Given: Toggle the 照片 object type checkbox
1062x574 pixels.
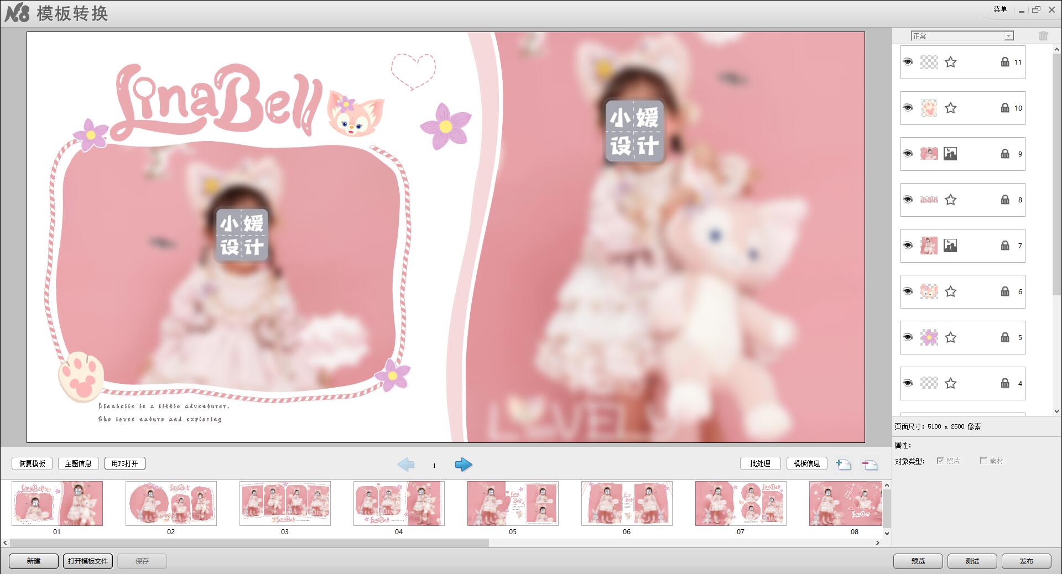Looking at the screenshot, I should 940,461.
